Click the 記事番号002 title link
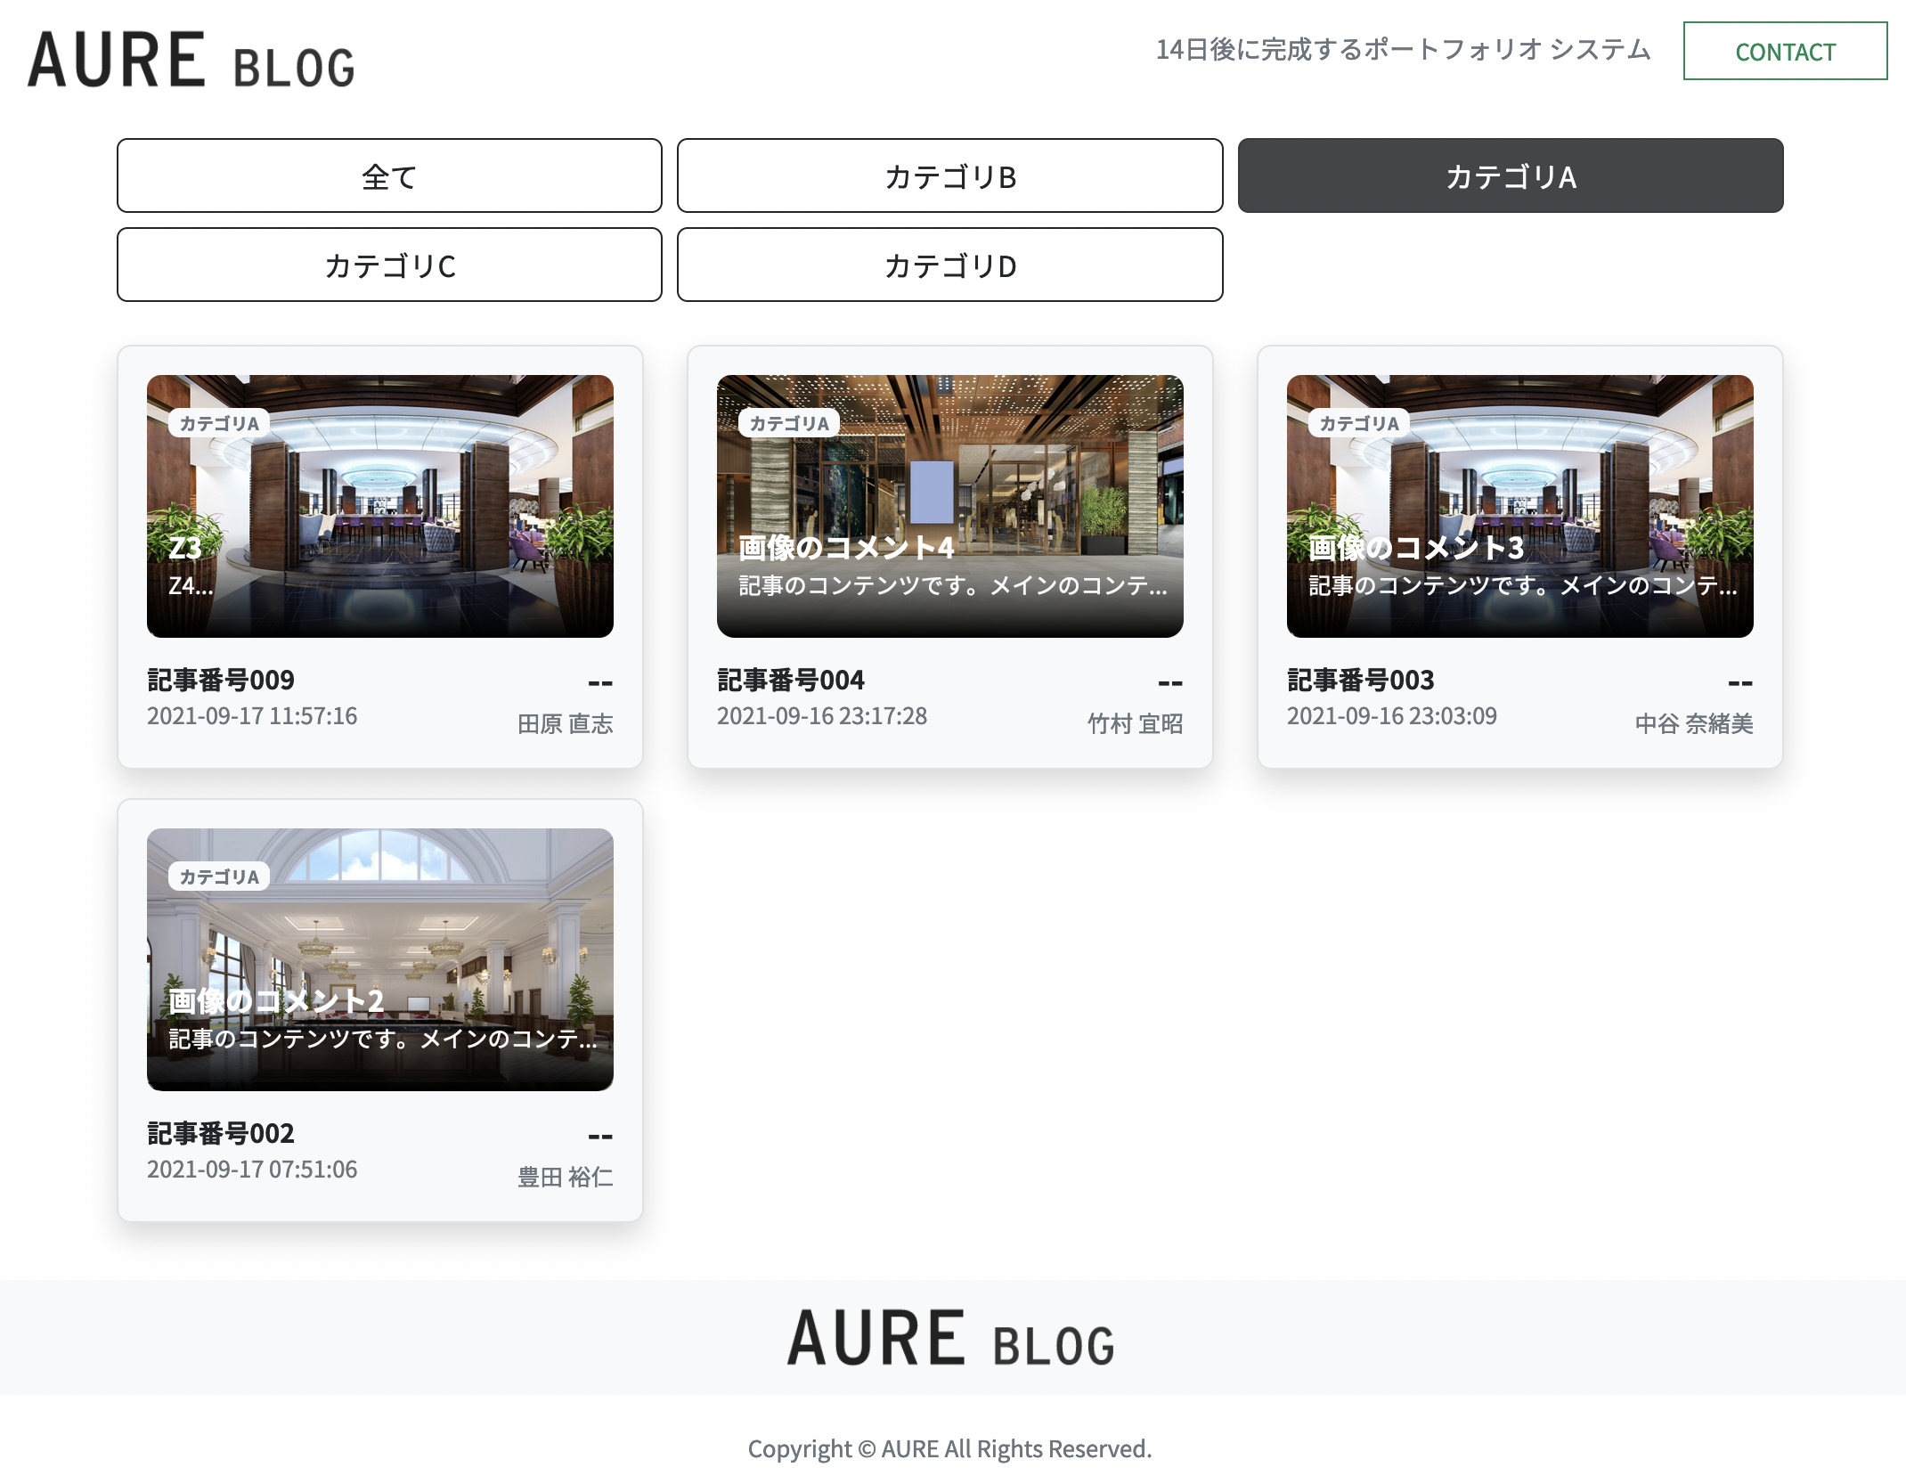This screenshot has width=1906, height=1484. [220, 1133]
